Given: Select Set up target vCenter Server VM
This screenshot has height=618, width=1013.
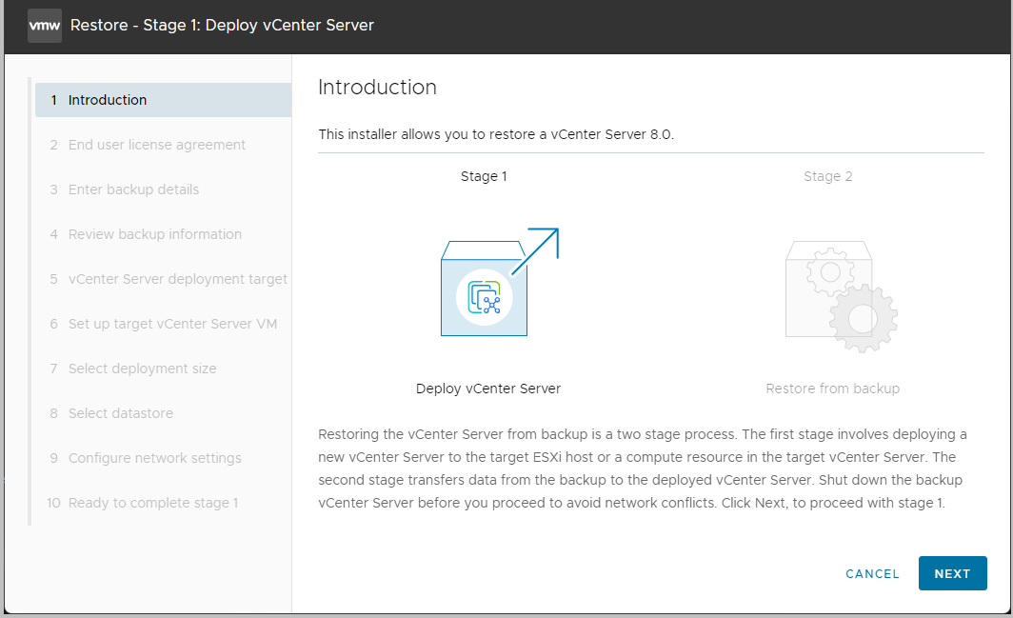Looking at the screenshot, I should tap(172, 324).
